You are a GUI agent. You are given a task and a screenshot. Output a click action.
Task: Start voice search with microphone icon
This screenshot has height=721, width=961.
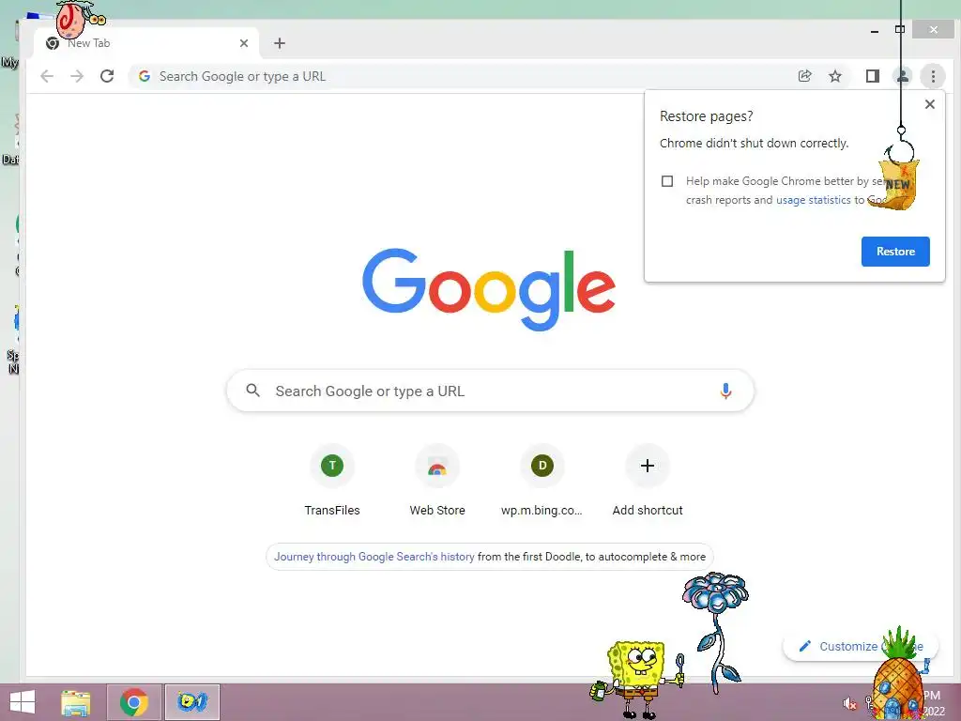[725, 391]
